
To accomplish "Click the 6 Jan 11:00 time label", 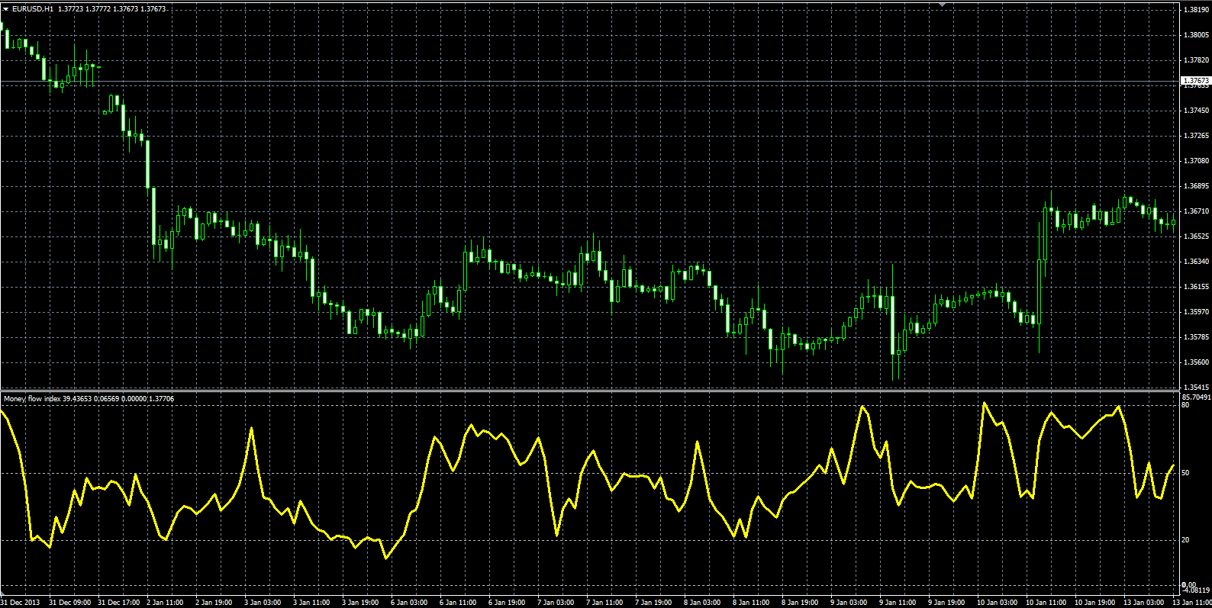I will [x=458, y=603].
